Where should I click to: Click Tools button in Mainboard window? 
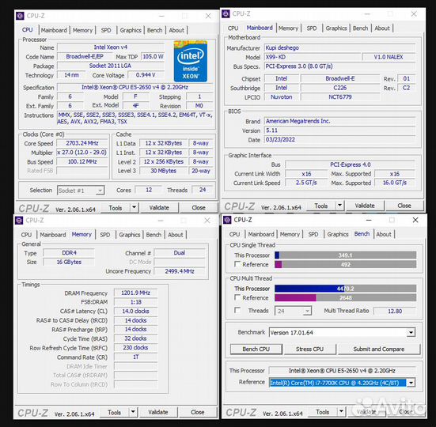pos(321,206)
